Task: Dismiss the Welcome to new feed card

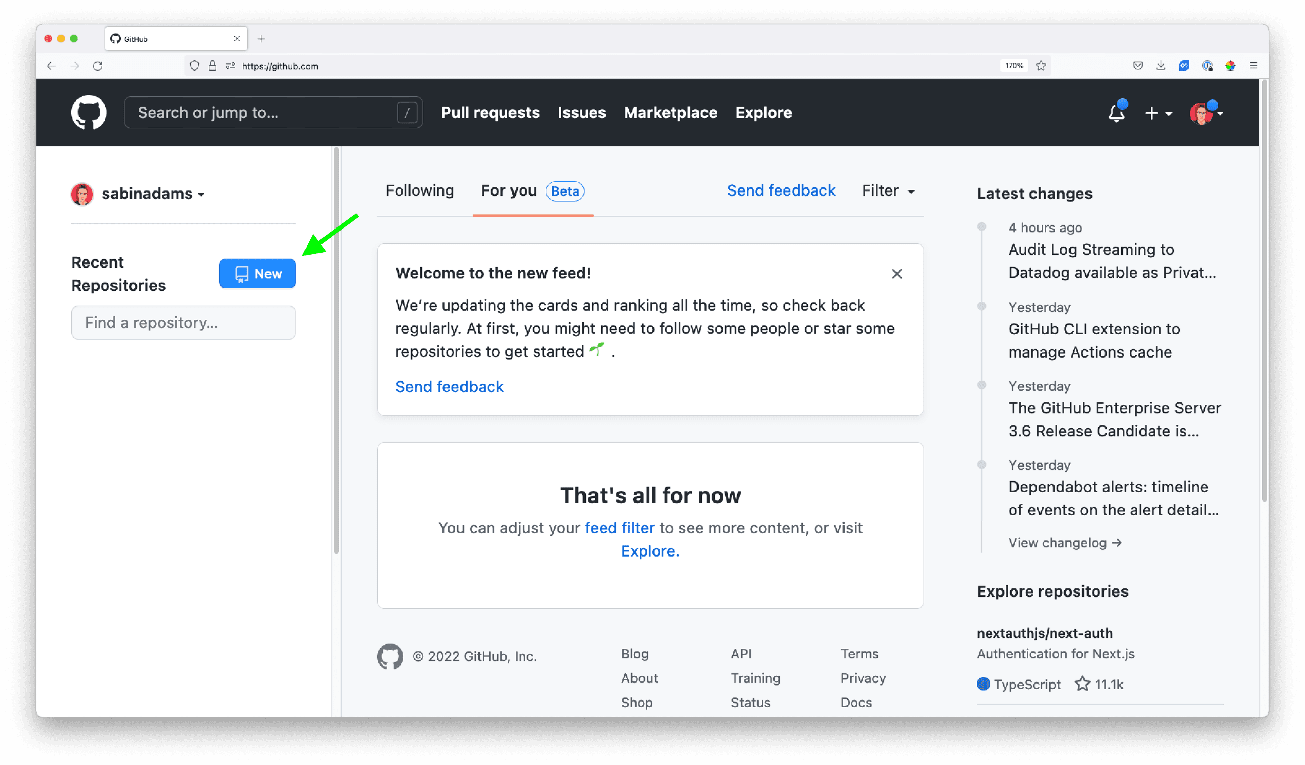Action: click(x=897, y=274)
